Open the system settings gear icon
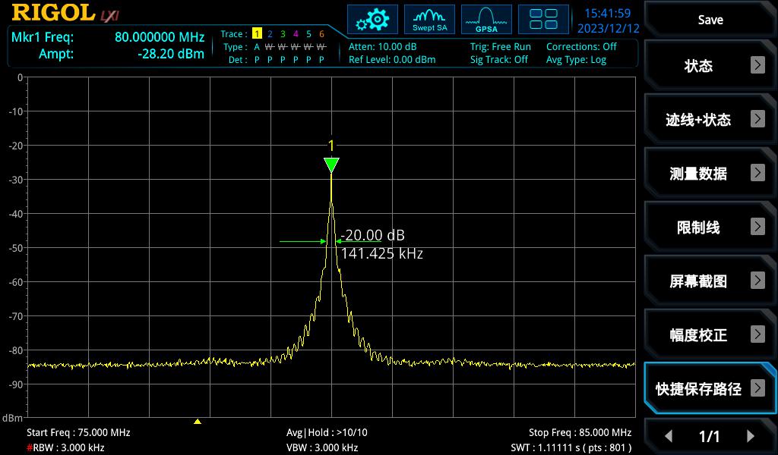This screenshot has width=778, height=455. (x=372, y=20)
